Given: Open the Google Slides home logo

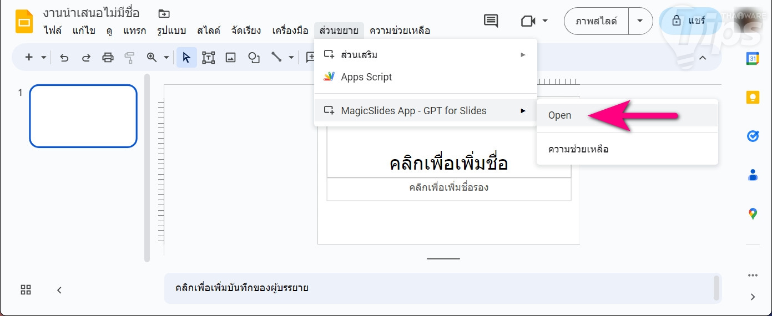Looking at the screenshot, I should point(24,21).
